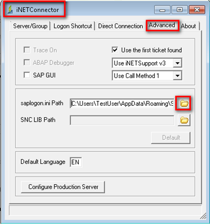Click inside the SNC LIB Path field
The width and height of the screenshot is (210, 224).
122,120
